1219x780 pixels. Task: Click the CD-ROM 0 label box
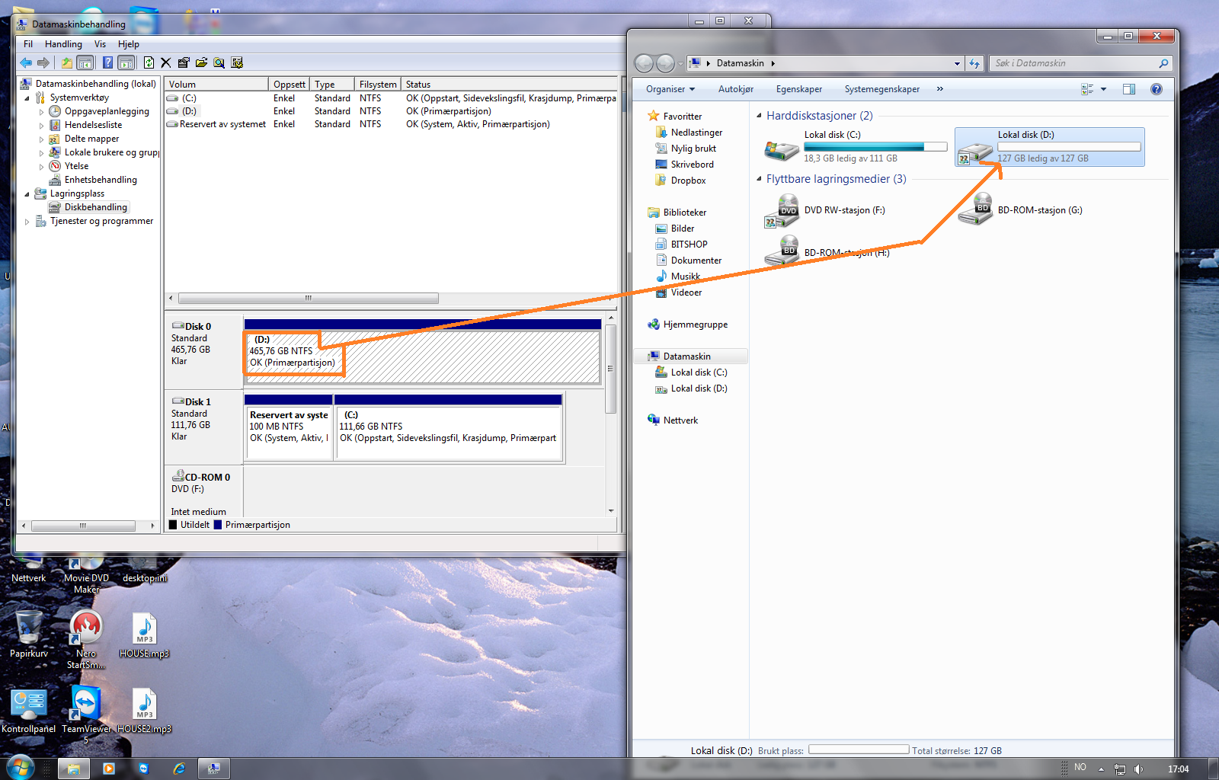[x=203, y=491]
